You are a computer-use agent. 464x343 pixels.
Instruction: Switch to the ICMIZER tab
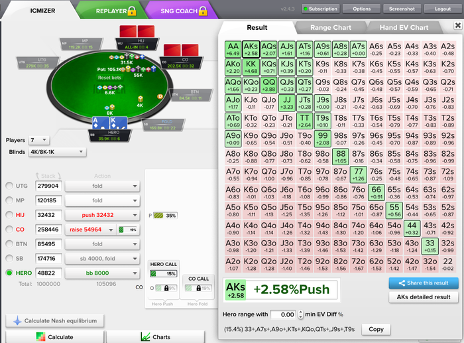pos(42,11)
